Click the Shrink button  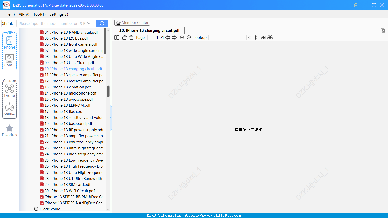click(8, 23)
